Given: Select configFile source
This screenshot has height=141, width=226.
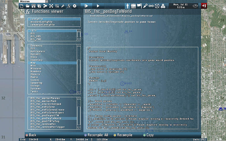Looking at the screenshot, I should coord(54,19).
